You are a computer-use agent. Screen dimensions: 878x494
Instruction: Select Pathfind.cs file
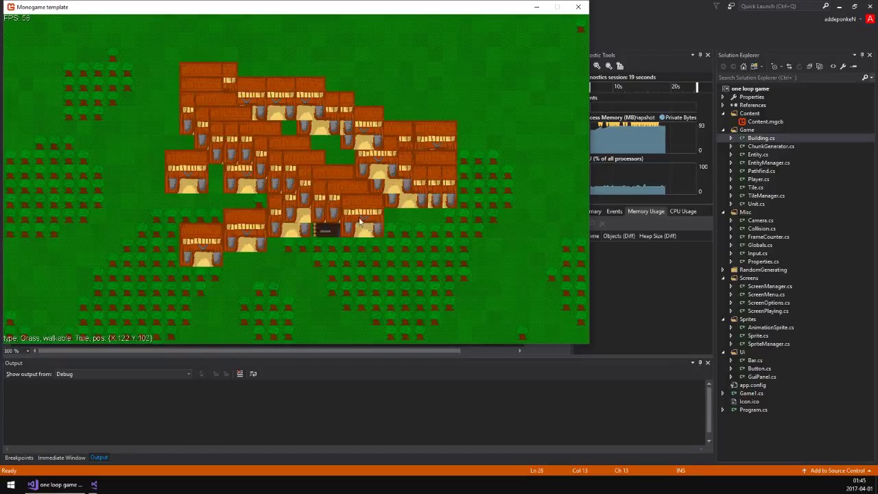pyautogui.click(x=761, y=171)
